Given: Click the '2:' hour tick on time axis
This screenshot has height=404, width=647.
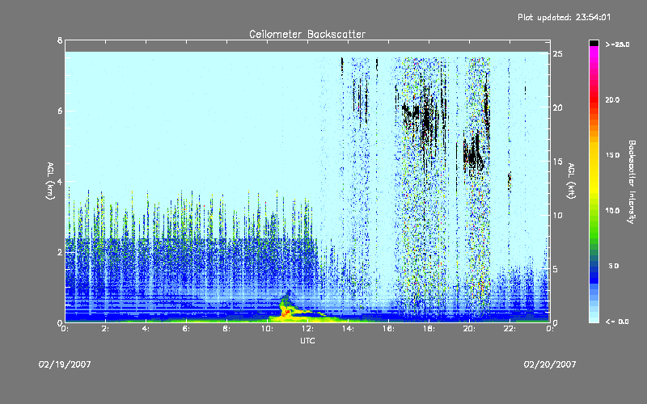Looking at the screenshot, I should (105, 329).
